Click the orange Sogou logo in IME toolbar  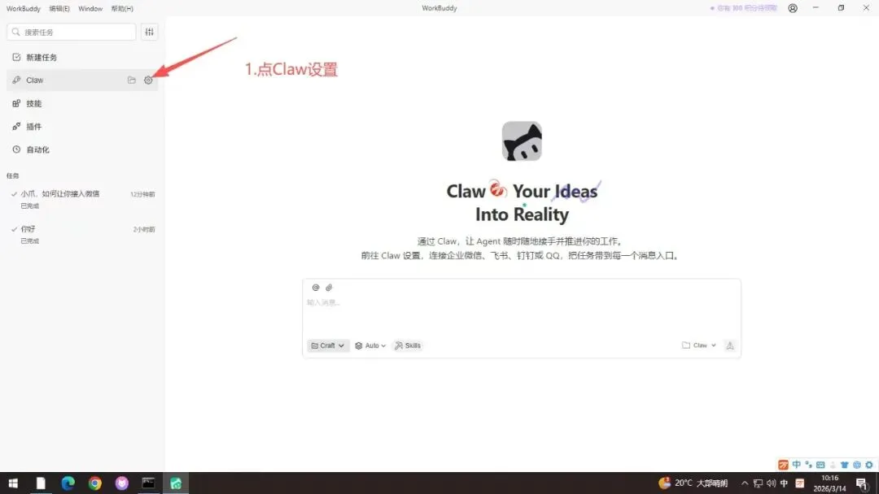click(783, 465)
